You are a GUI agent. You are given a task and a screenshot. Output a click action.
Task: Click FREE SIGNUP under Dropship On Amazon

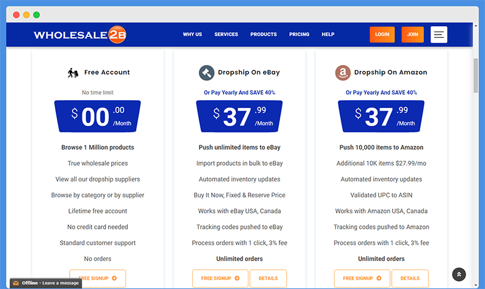[362, 278]
